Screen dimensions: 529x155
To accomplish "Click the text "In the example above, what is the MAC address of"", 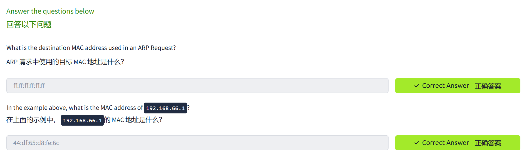I will pyautogui.click(x=75, y=108).
